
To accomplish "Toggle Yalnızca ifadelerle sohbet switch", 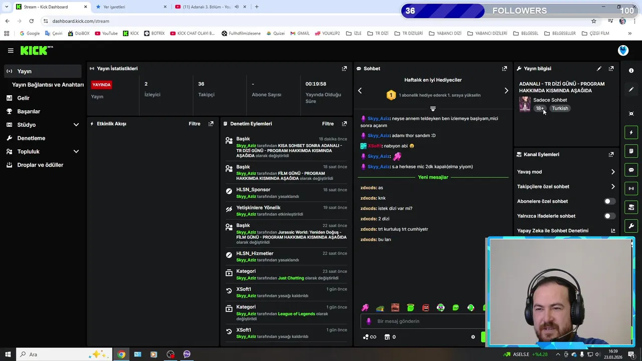I will [x=609, y=216].
